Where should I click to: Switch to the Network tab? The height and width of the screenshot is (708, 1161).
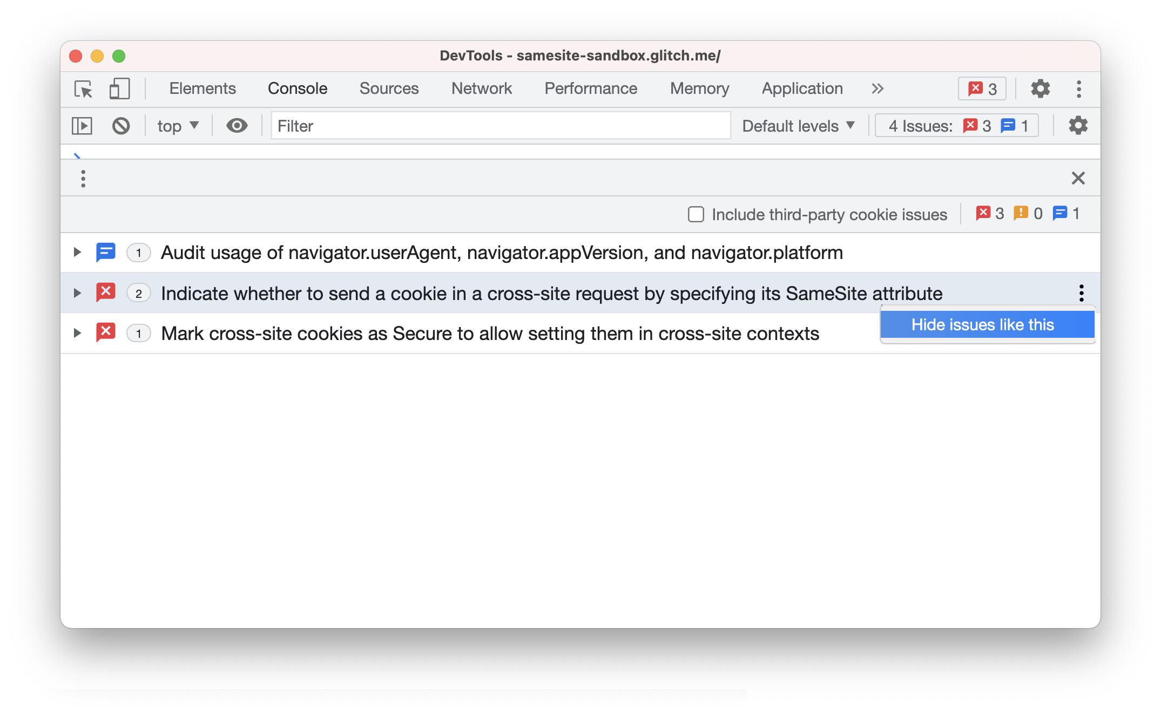coord(481,88)
